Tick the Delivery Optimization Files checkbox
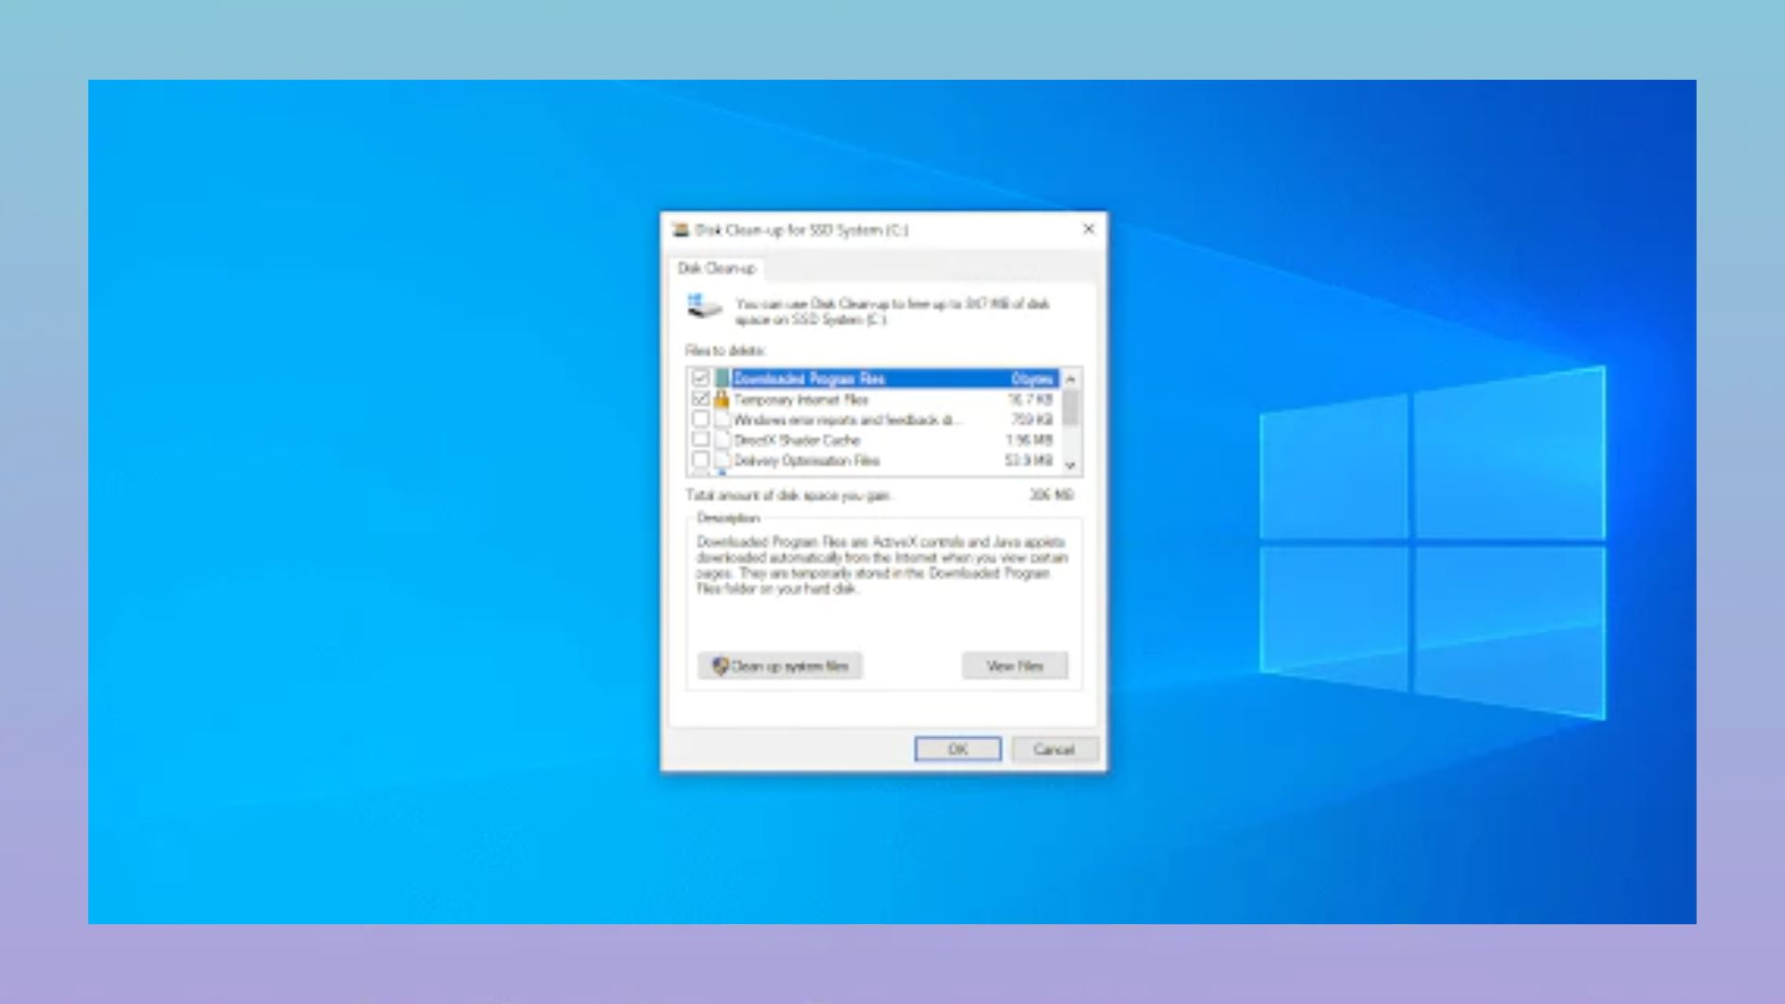The width and height of the screenshot is (1785, 1004). tap(701, 460)
